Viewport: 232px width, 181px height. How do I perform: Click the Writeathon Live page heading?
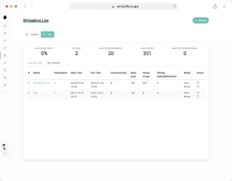(36, 20)
